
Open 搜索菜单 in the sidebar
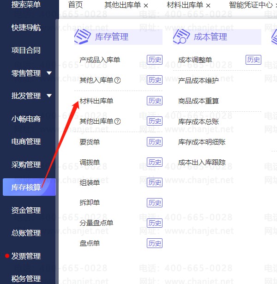click(26, 4)
